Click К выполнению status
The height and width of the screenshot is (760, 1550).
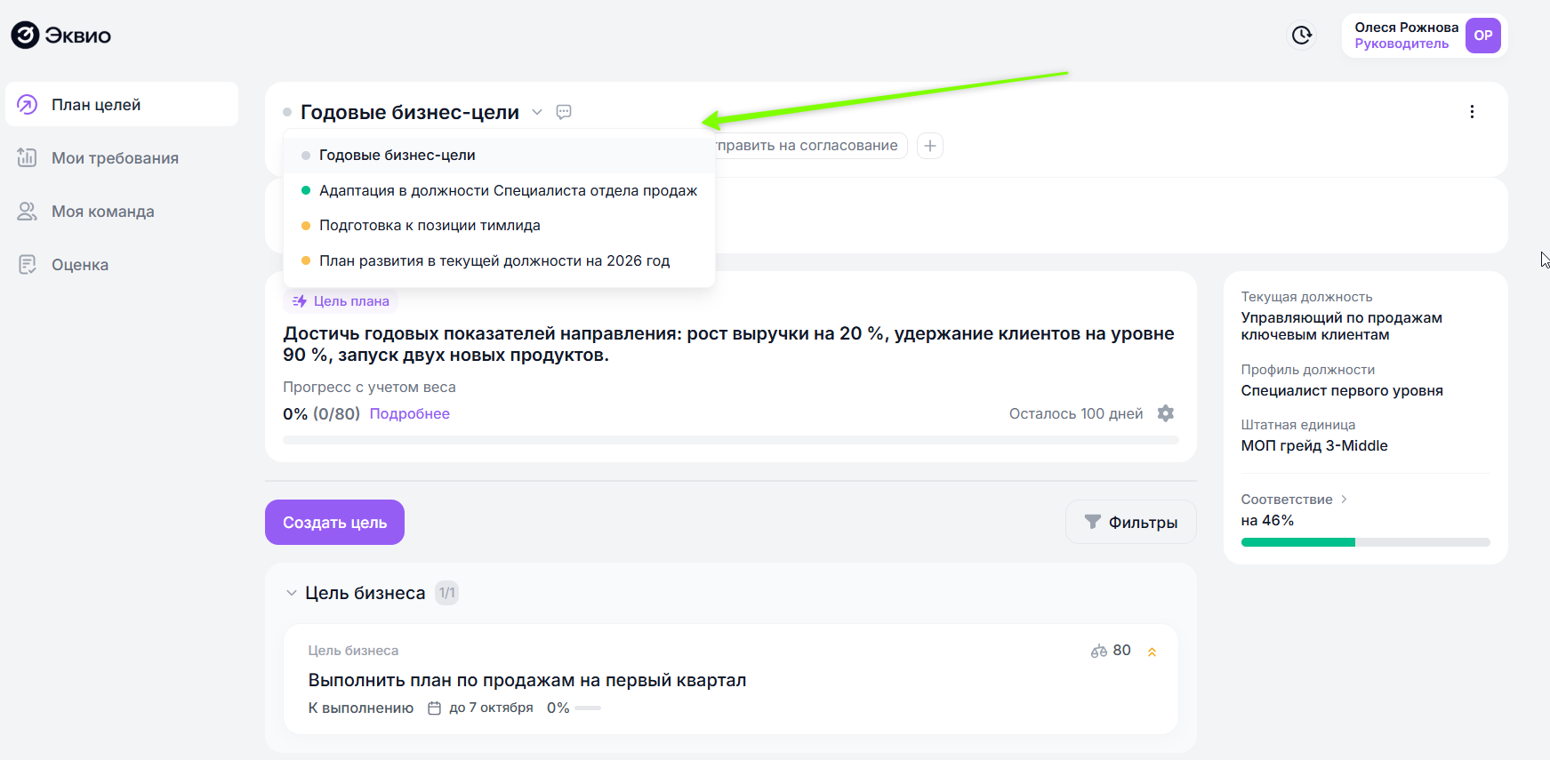tap(361, 708)
